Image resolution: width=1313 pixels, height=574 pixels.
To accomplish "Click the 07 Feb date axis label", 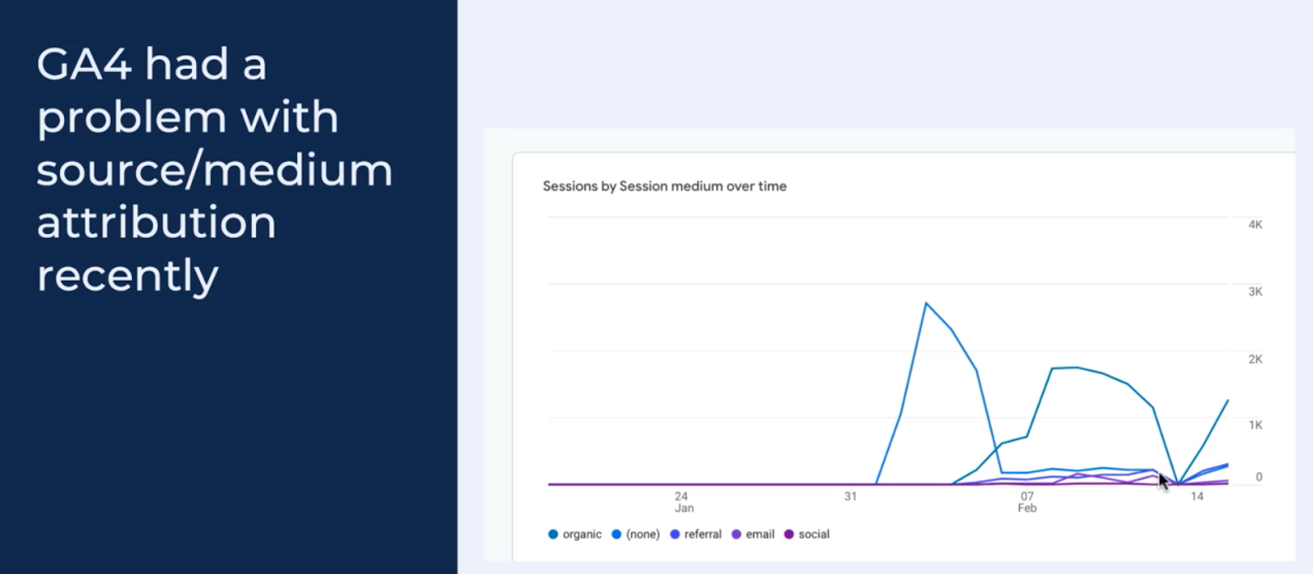I will coord(1027,502).
